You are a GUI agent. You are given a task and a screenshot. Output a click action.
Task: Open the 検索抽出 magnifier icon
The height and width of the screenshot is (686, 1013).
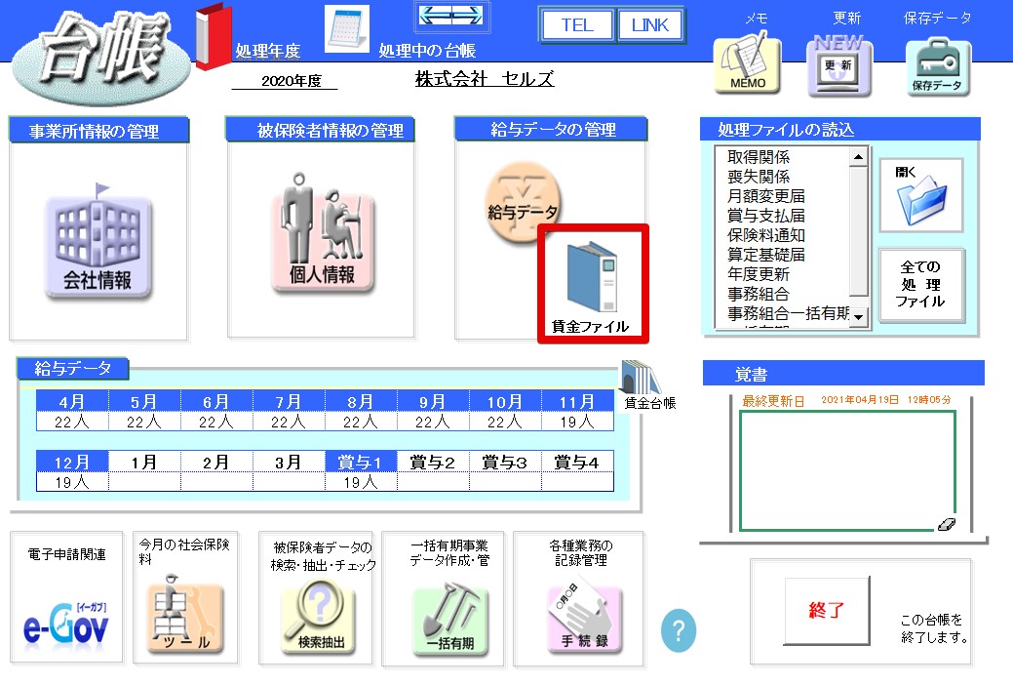pos(319,619)
